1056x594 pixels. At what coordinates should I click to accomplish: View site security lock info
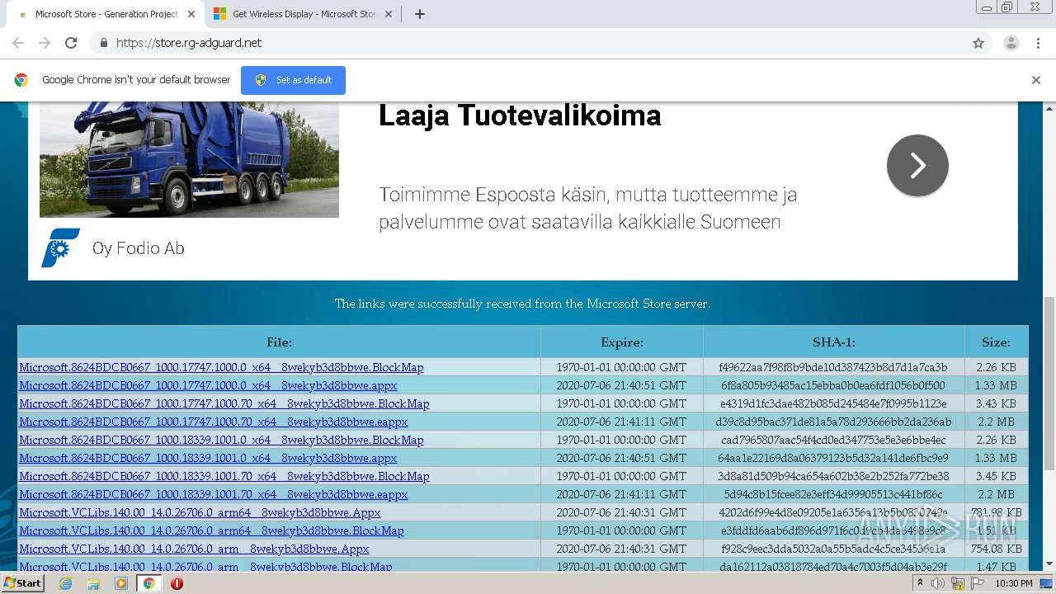[x=103, y=43]
